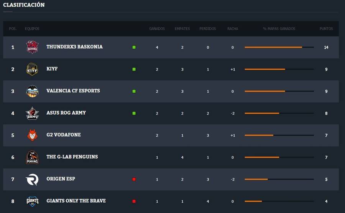Open the VALENCIA CF ESPORTS team name
Viewport: 345px width, 213px height.
click(x=73, y=90)
